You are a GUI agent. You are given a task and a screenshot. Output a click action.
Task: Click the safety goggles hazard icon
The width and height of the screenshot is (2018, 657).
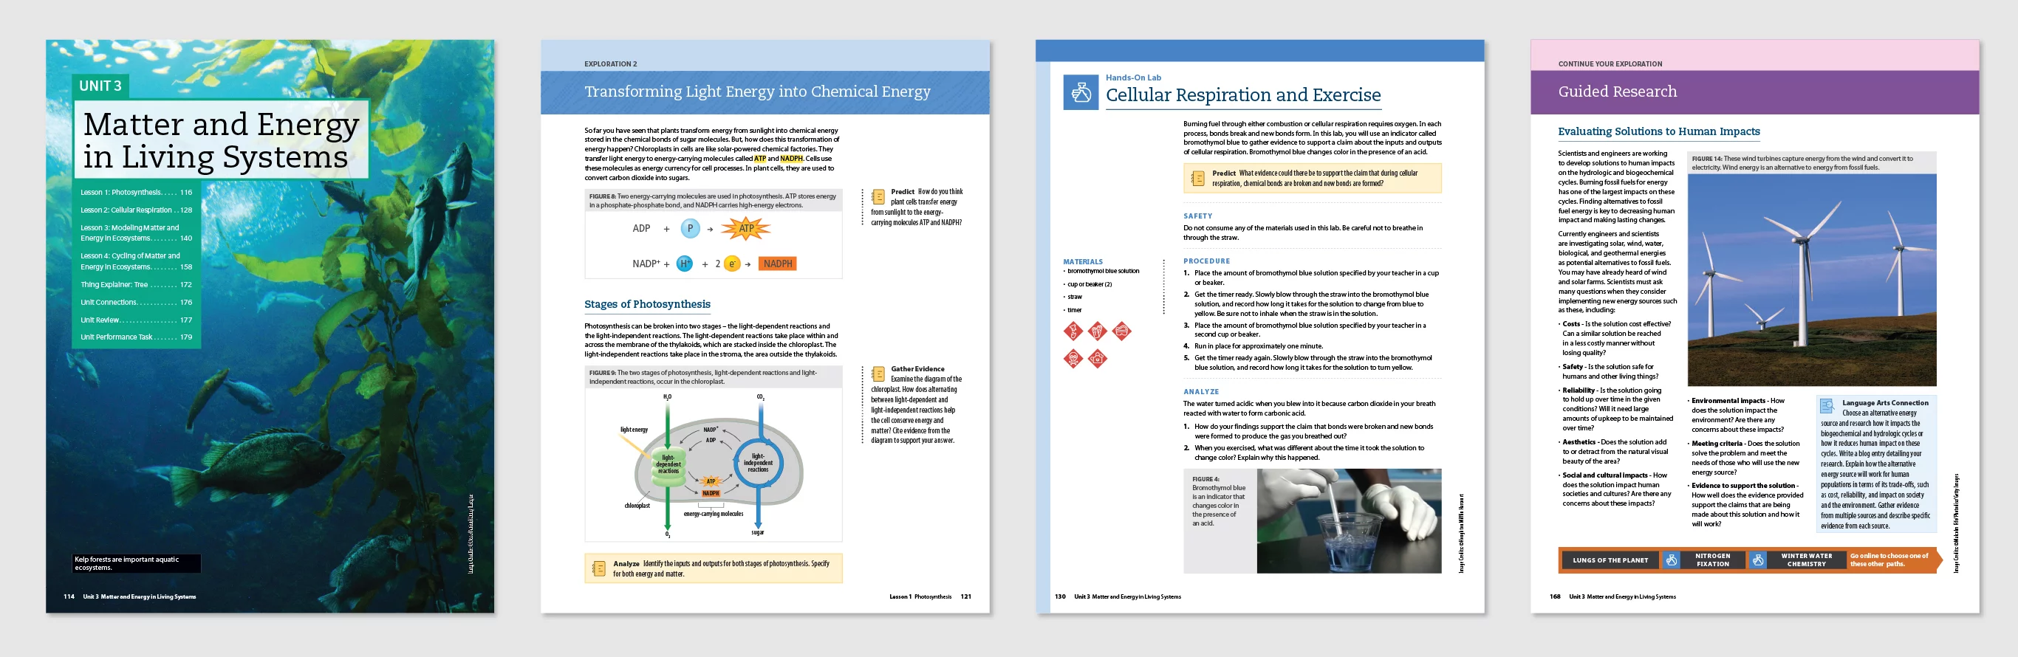click(x=1122, y=331)
